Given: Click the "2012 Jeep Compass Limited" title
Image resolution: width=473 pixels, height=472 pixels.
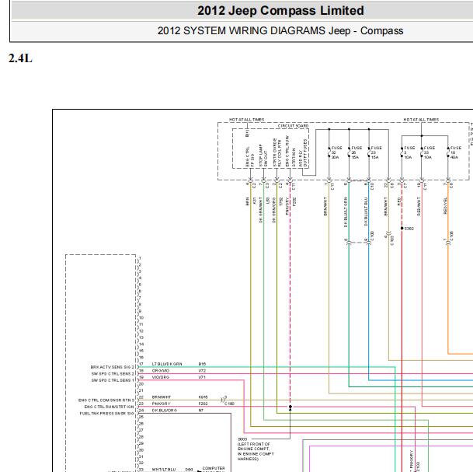Looking at the screenshot, I should coord(280,11).
